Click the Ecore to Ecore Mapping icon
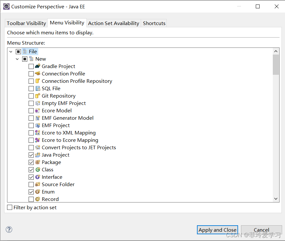285x241 pixels. coord(38,140)
